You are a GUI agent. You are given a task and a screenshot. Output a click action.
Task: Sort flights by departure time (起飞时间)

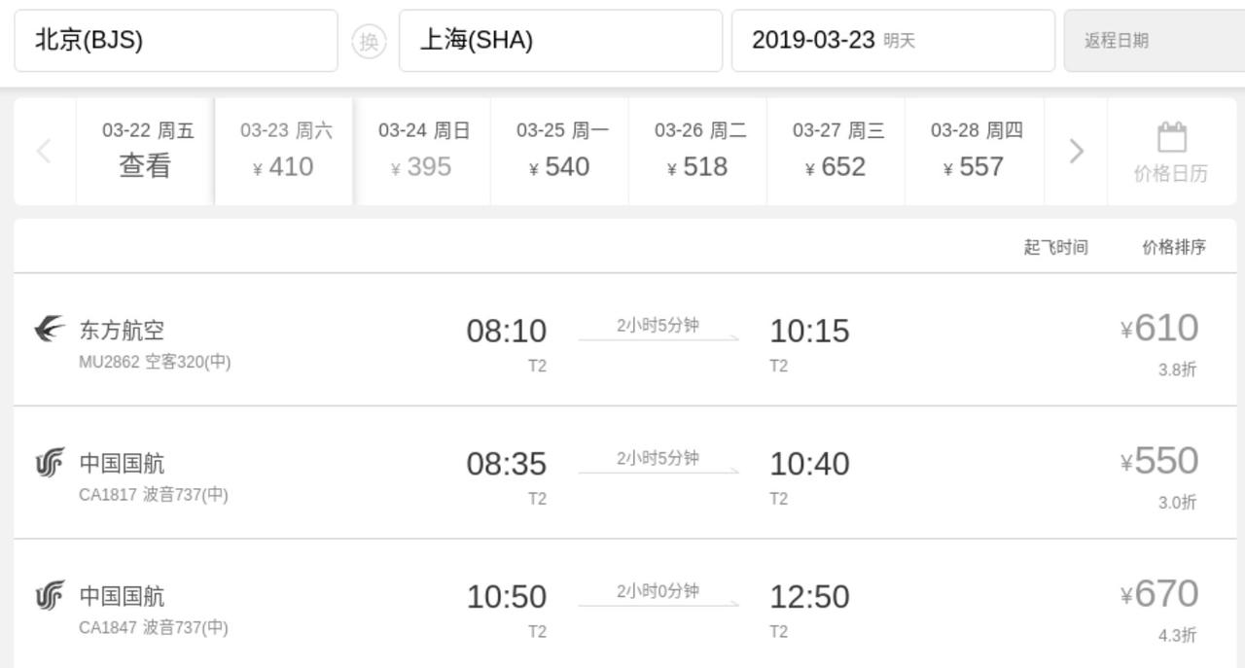click(x=1055, y=247)
